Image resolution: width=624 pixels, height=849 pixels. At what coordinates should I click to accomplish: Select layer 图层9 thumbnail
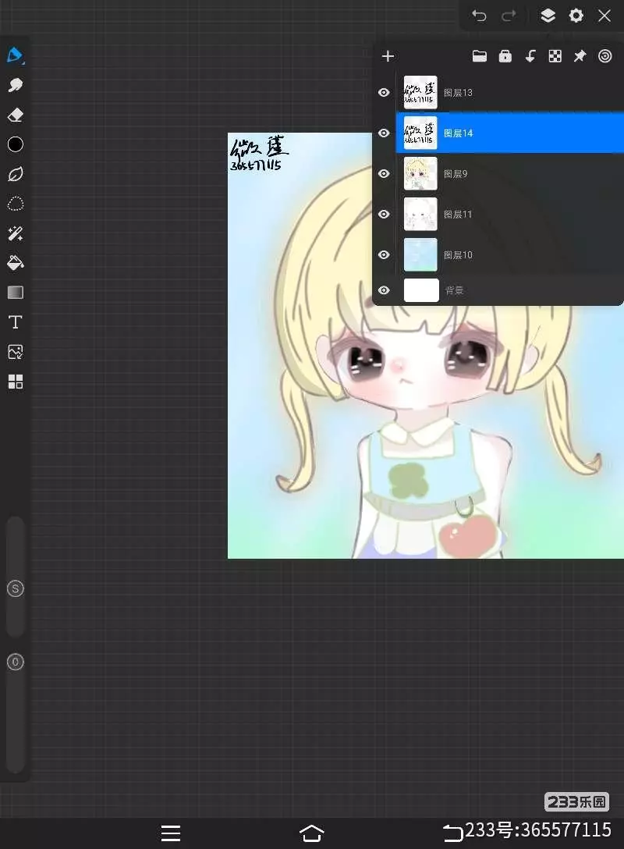(x=420, y=174)
